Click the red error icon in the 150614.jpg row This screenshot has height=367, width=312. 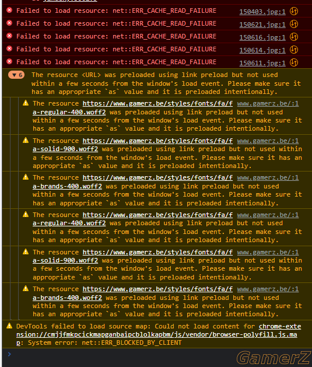[x=9, y=48]
